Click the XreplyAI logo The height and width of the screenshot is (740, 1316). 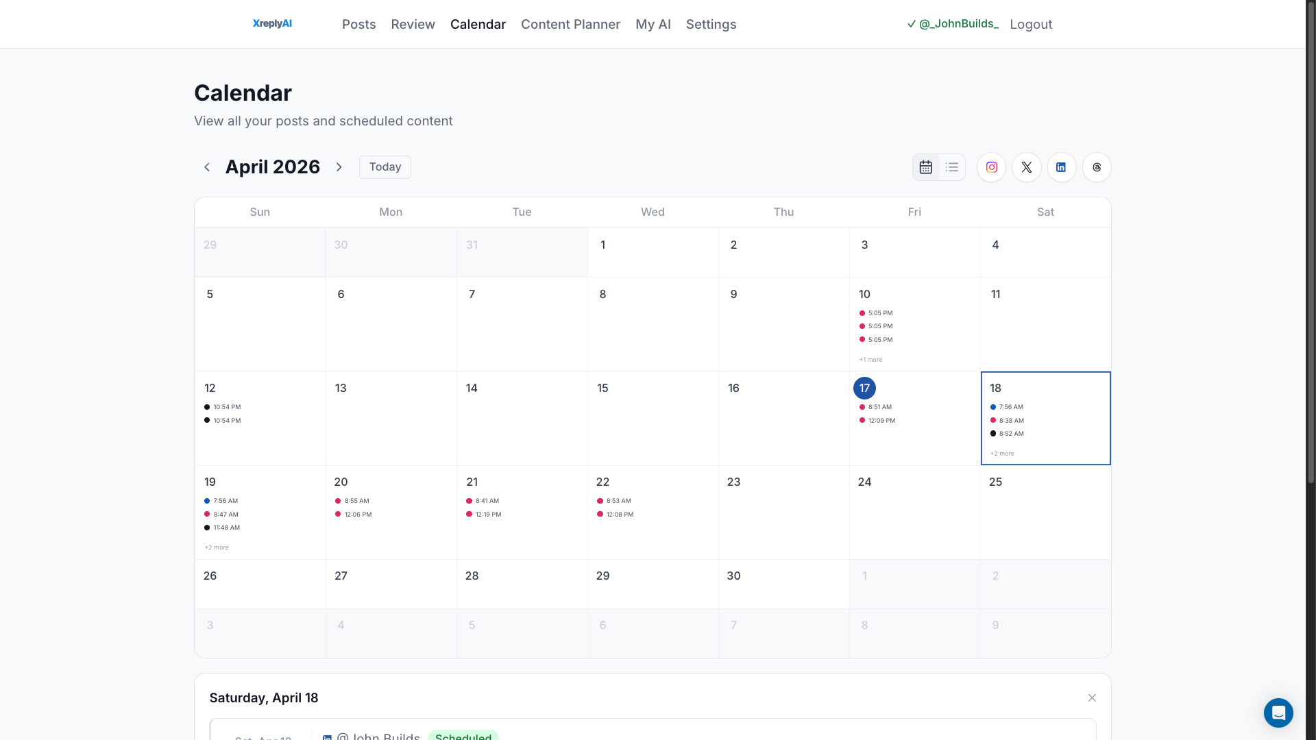[272, 24]
